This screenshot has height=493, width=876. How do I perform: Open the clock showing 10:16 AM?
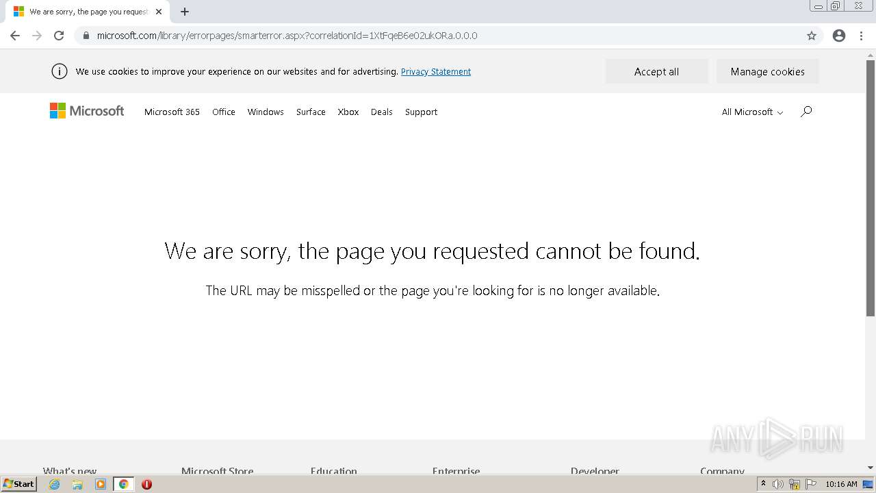click(841, 484)
